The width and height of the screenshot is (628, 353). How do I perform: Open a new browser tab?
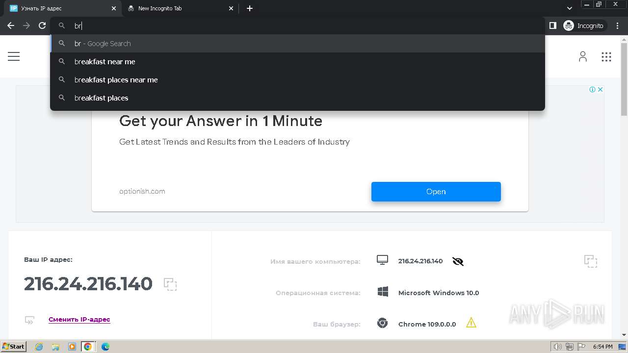tap(250, 8)
